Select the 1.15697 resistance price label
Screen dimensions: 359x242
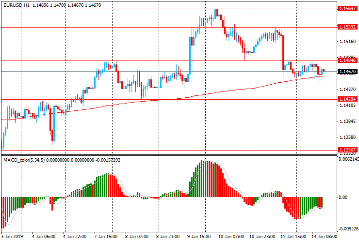pyautogui.click(x=346, y=9)
